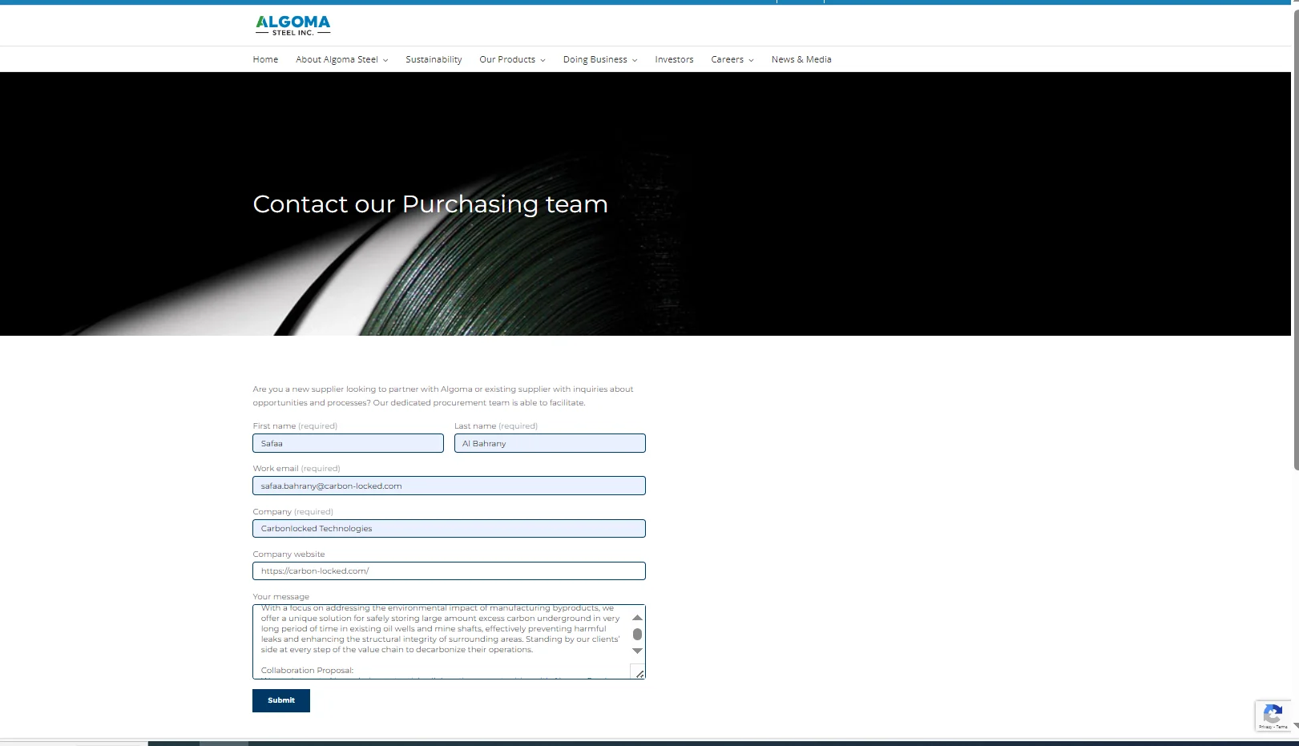
Task: Open the Sustainability page
Action: [x=434, y=59]
